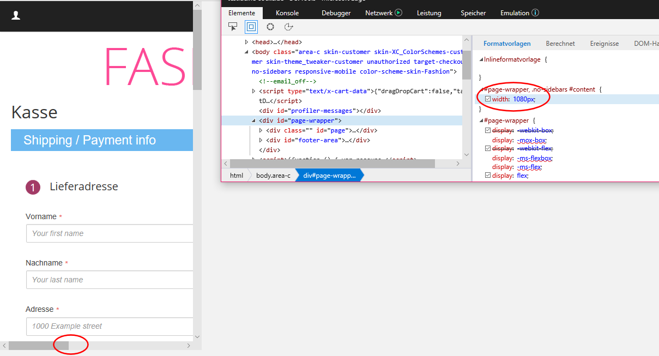The image size is (659, 356).
Task: Click the DOM tree scroll up arrow
Action: click(467, 40)
